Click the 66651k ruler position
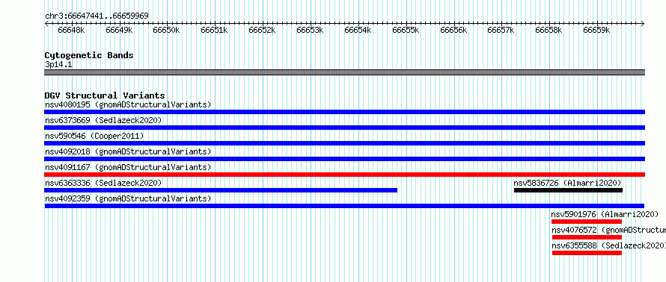This screenshot has height=282, width=666. (215, 30)
